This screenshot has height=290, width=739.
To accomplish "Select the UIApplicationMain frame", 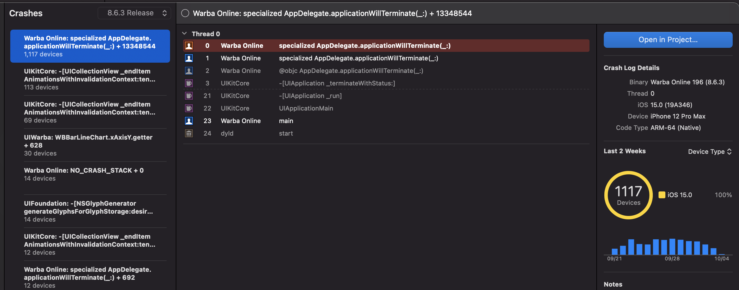I will [386, 108].
